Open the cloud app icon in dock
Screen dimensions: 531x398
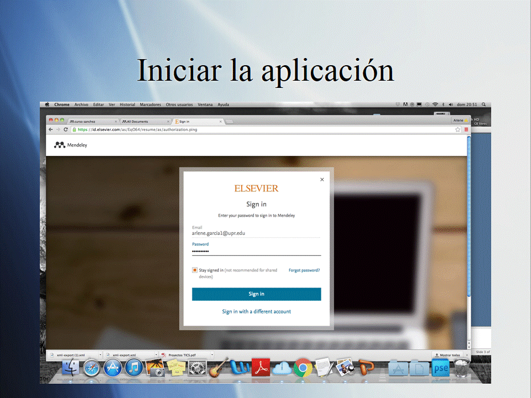click(x=282, y=368)
